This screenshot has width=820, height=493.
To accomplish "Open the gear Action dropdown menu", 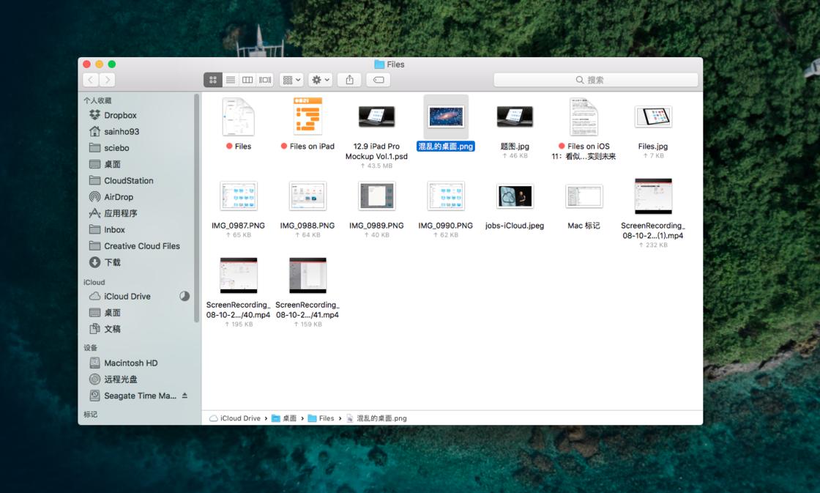I will pos(320,80).
